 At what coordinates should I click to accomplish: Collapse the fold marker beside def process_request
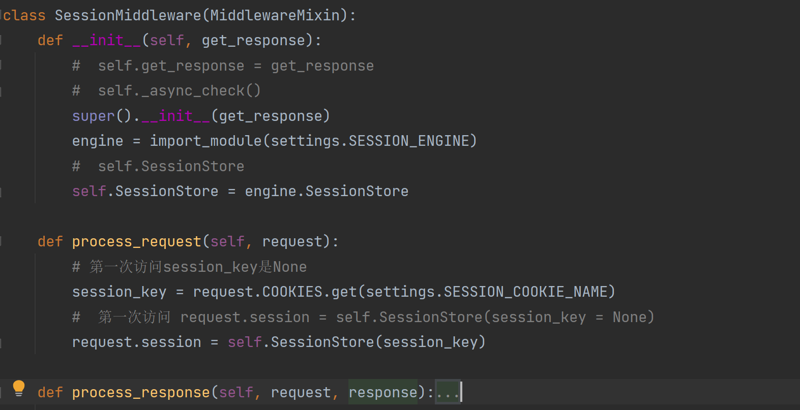2,241
